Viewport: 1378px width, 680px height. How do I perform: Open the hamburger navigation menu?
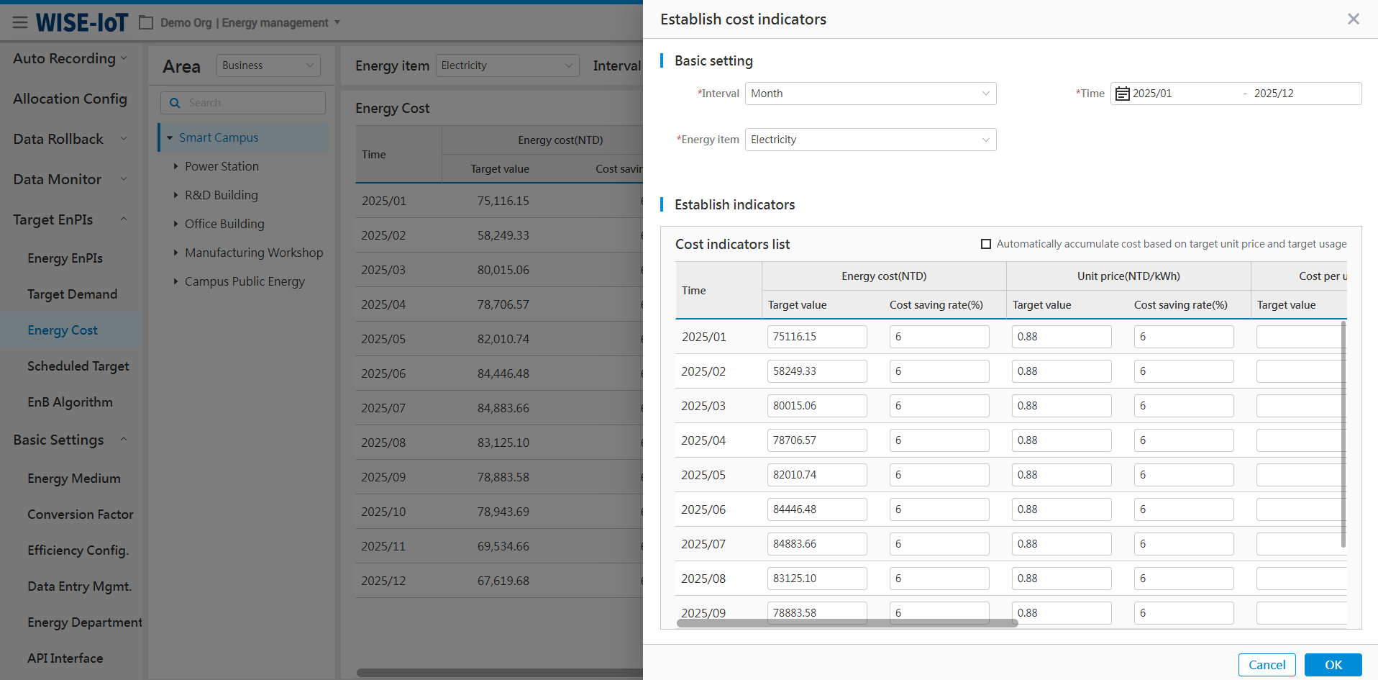20,22
